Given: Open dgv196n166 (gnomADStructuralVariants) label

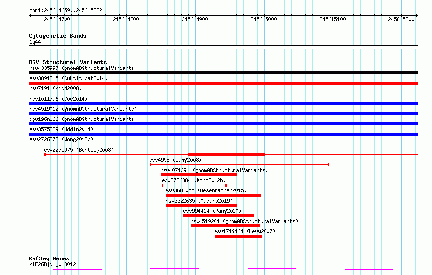Looking at the screenshot, I should pos(83,119).
